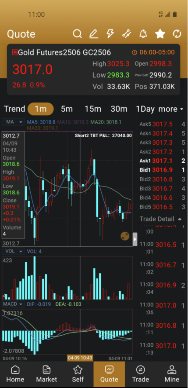
Task: Tap the lightning quick-trade icon
Action: 110,33
